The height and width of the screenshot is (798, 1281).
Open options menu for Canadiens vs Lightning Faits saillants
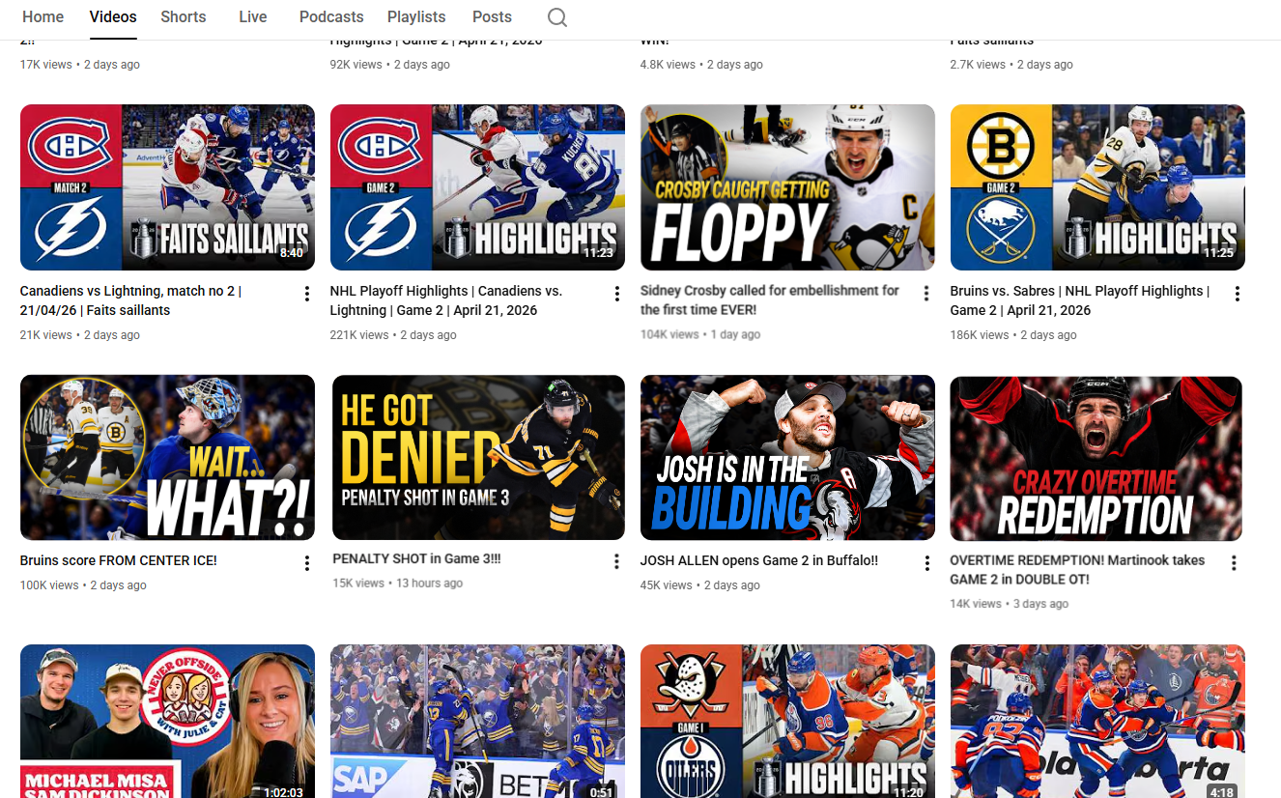(x=307, y=294)
